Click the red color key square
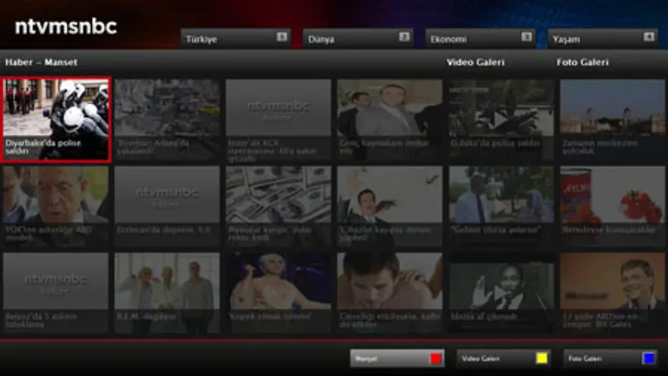This screenshot has width=668, height=376. point(435,359)
